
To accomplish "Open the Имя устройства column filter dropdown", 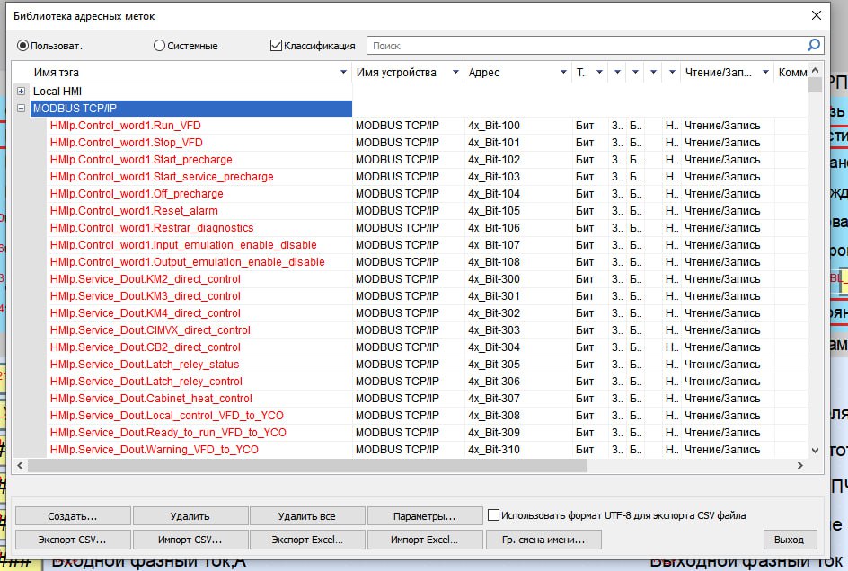I will tap(455, 72).
